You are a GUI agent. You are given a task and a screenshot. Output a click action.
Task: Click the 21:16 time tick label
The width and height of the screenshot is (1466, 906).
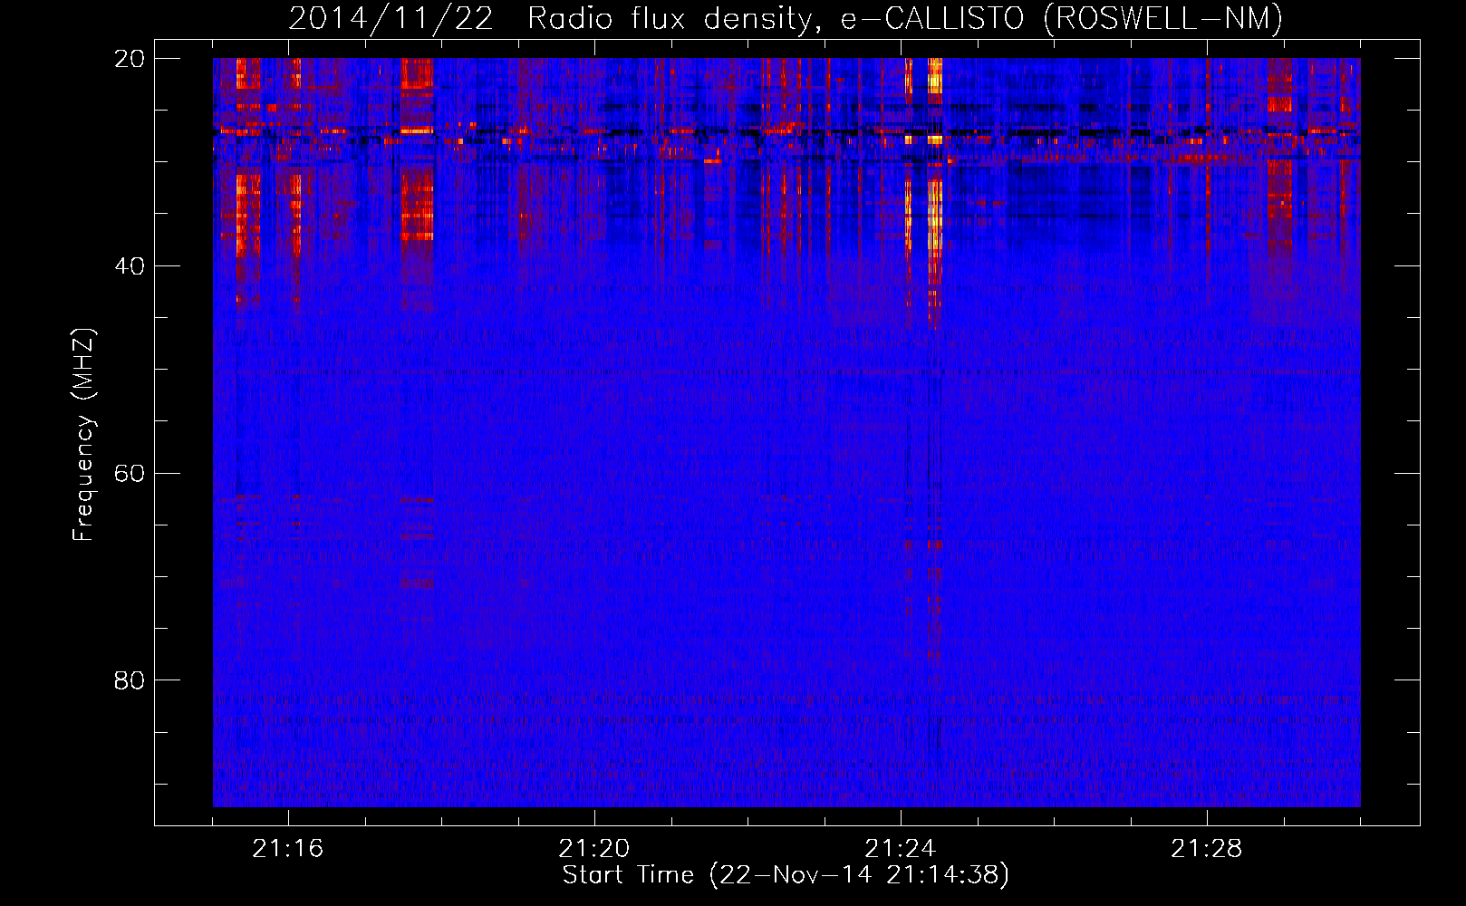tap(288, 849)
